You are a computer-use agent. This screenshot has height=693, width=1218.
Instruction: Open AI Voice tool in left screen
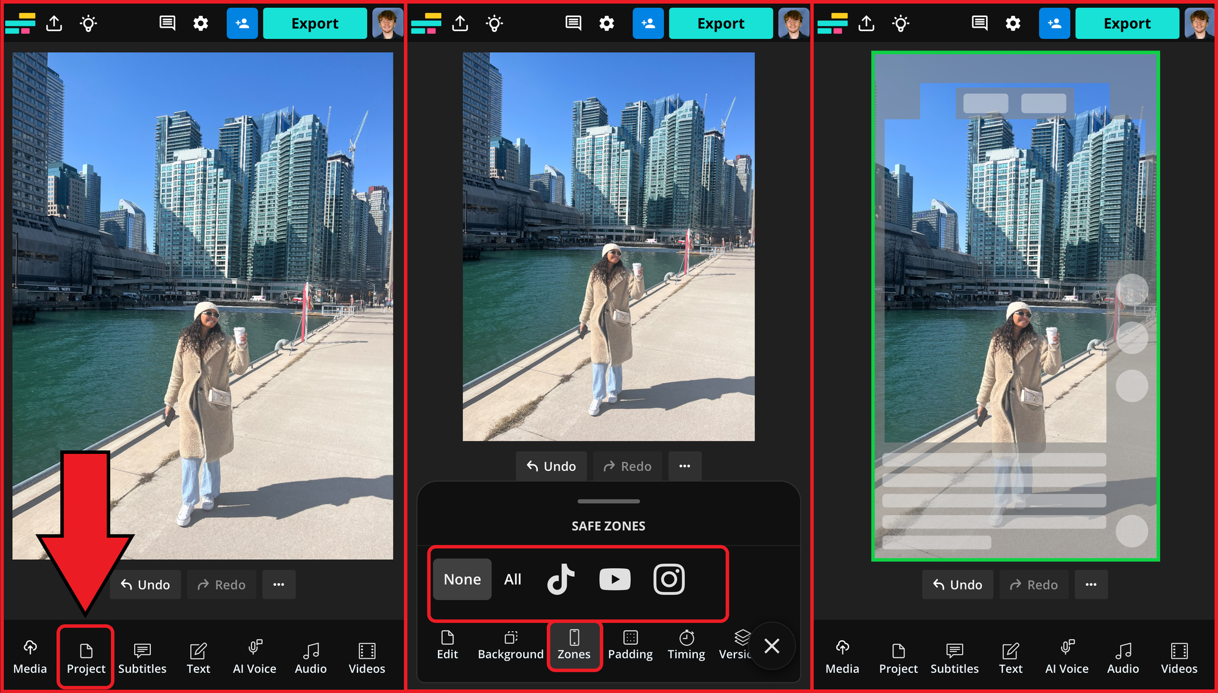(255, 658)
